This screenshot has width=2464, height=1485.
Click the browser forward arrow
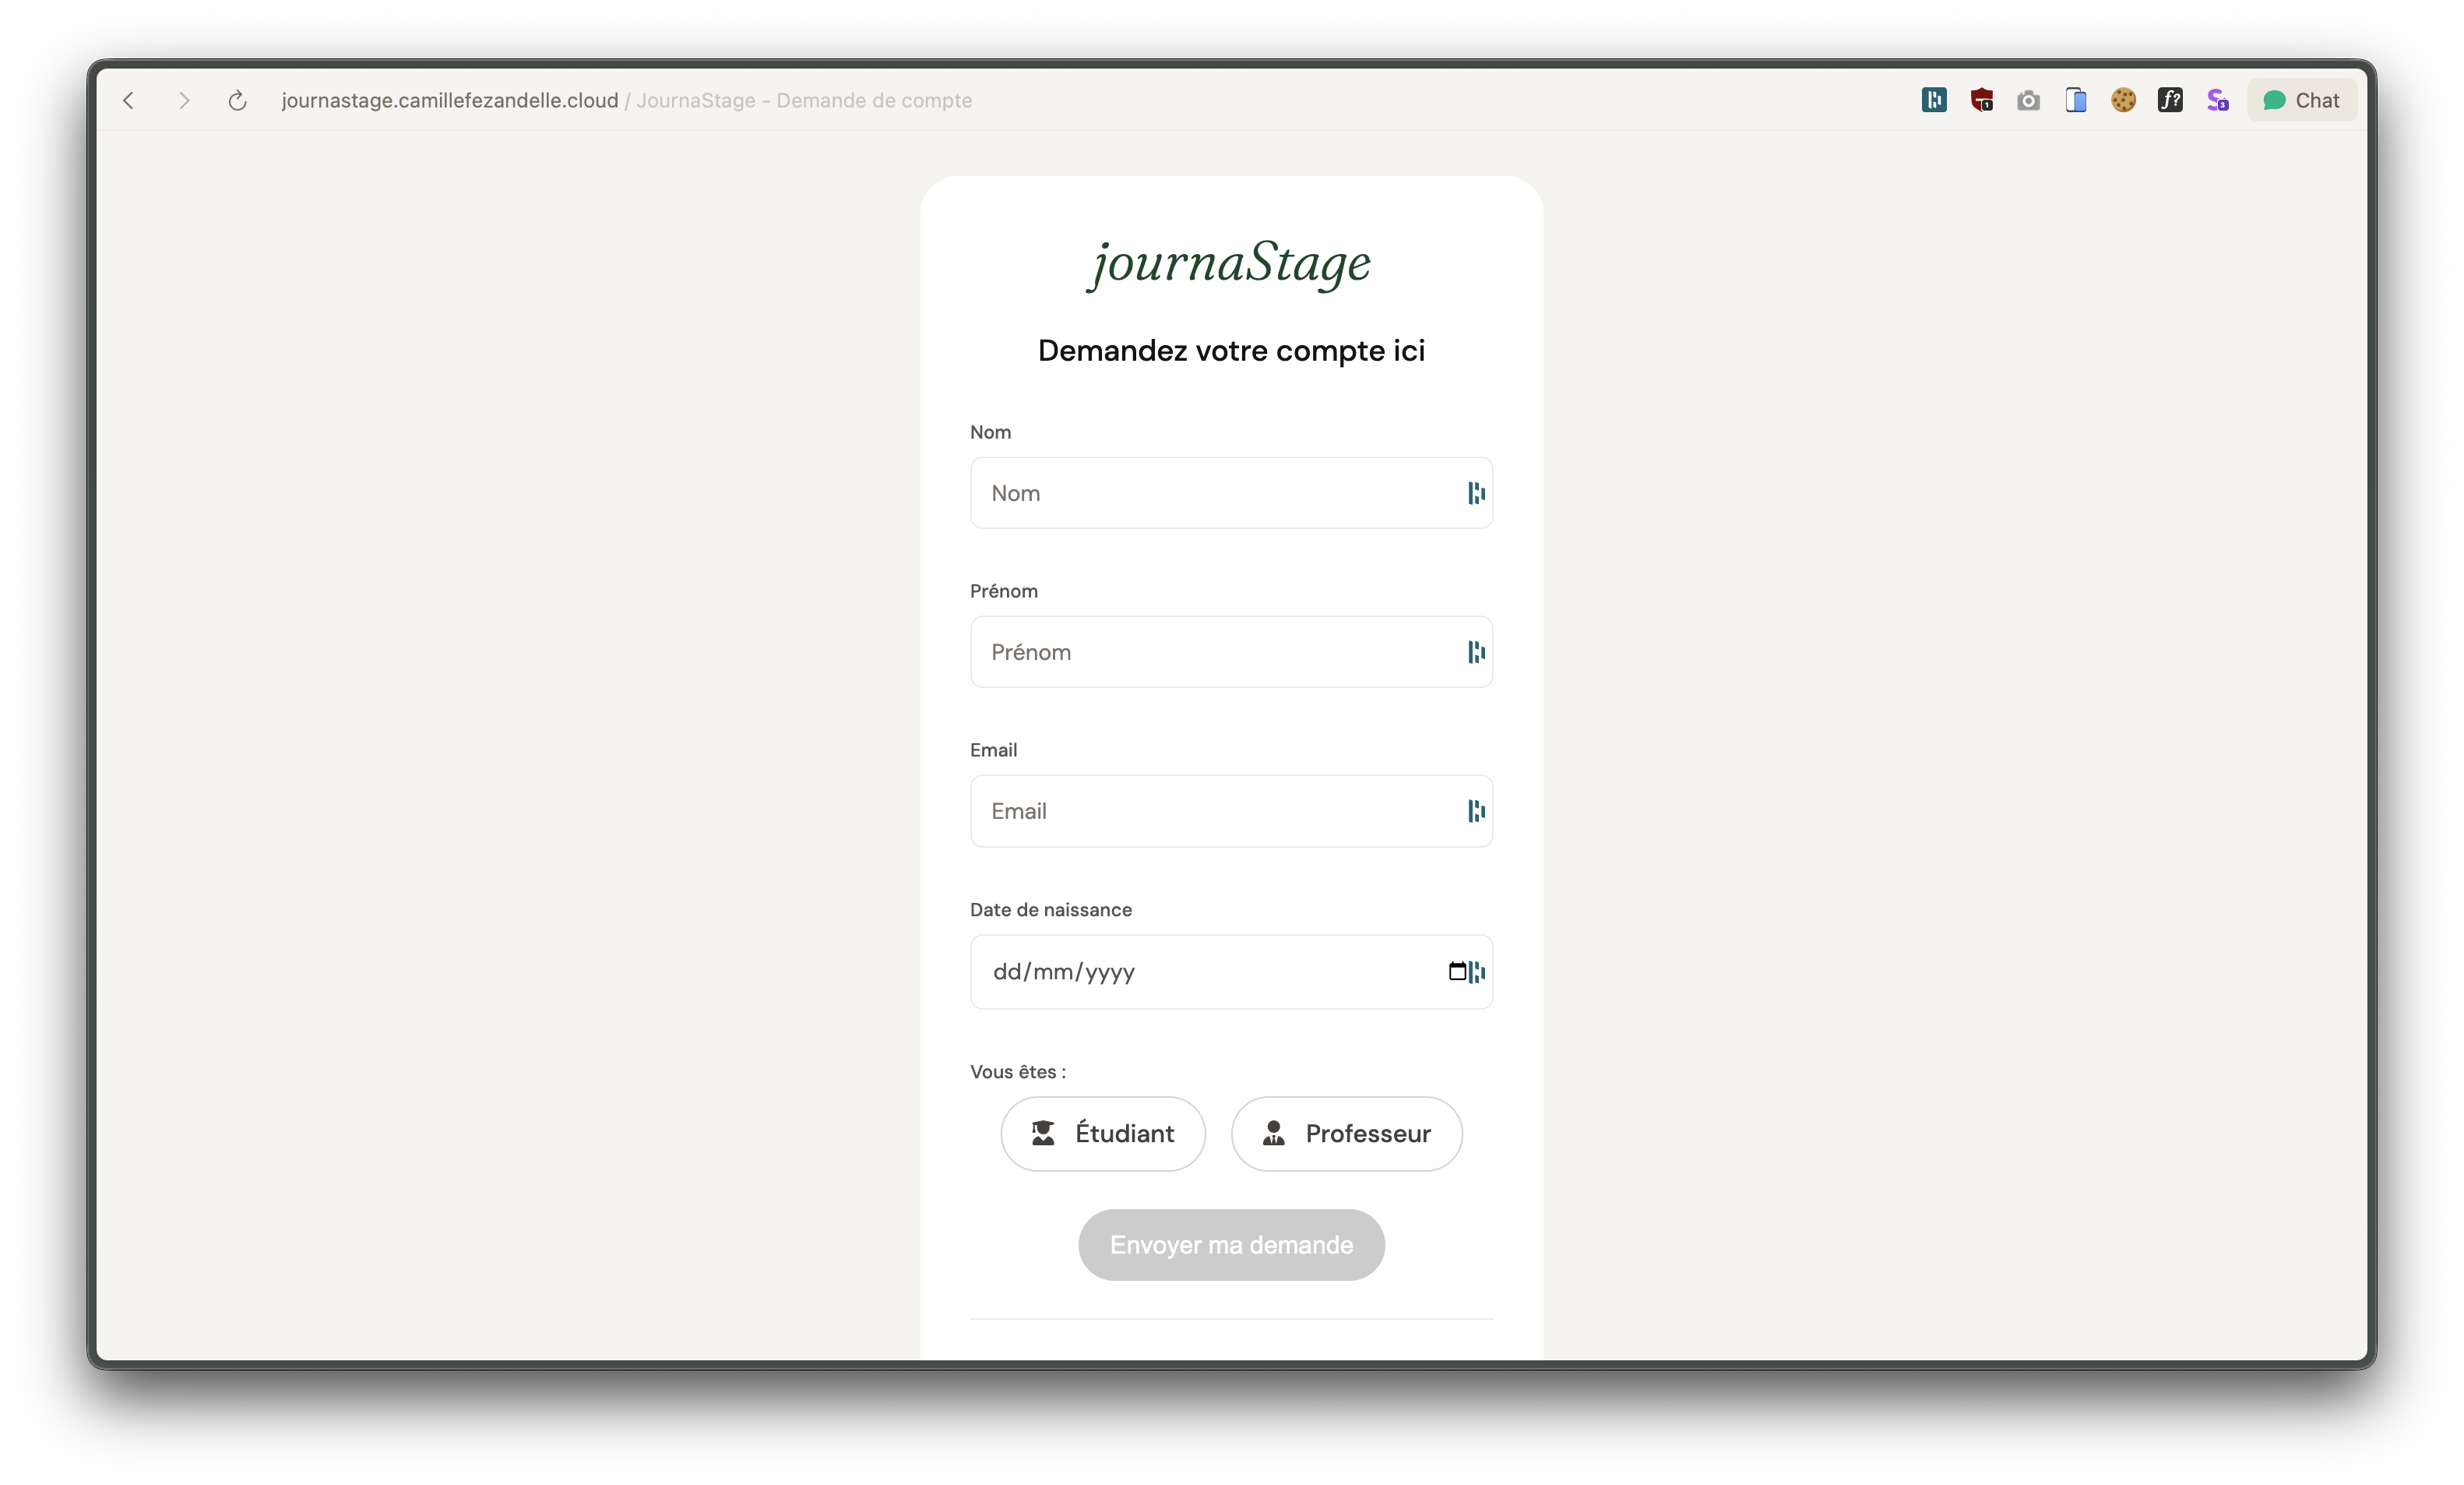184,100
